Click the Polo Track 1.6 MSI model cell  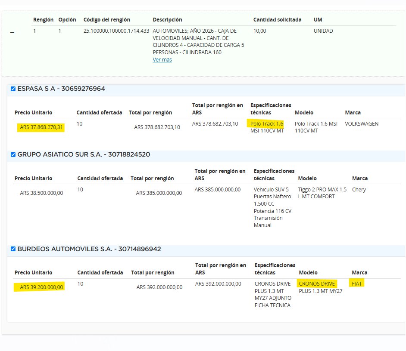316,127
